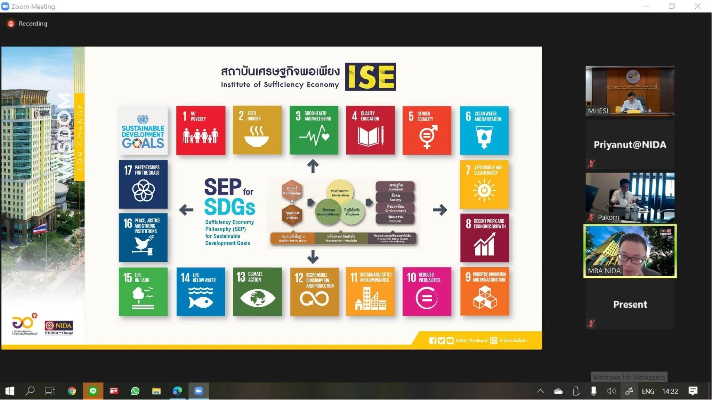Click the muted mic icon on Pakorn's video
The width and height of the screenshot is (712, 400).
[591, 217]
